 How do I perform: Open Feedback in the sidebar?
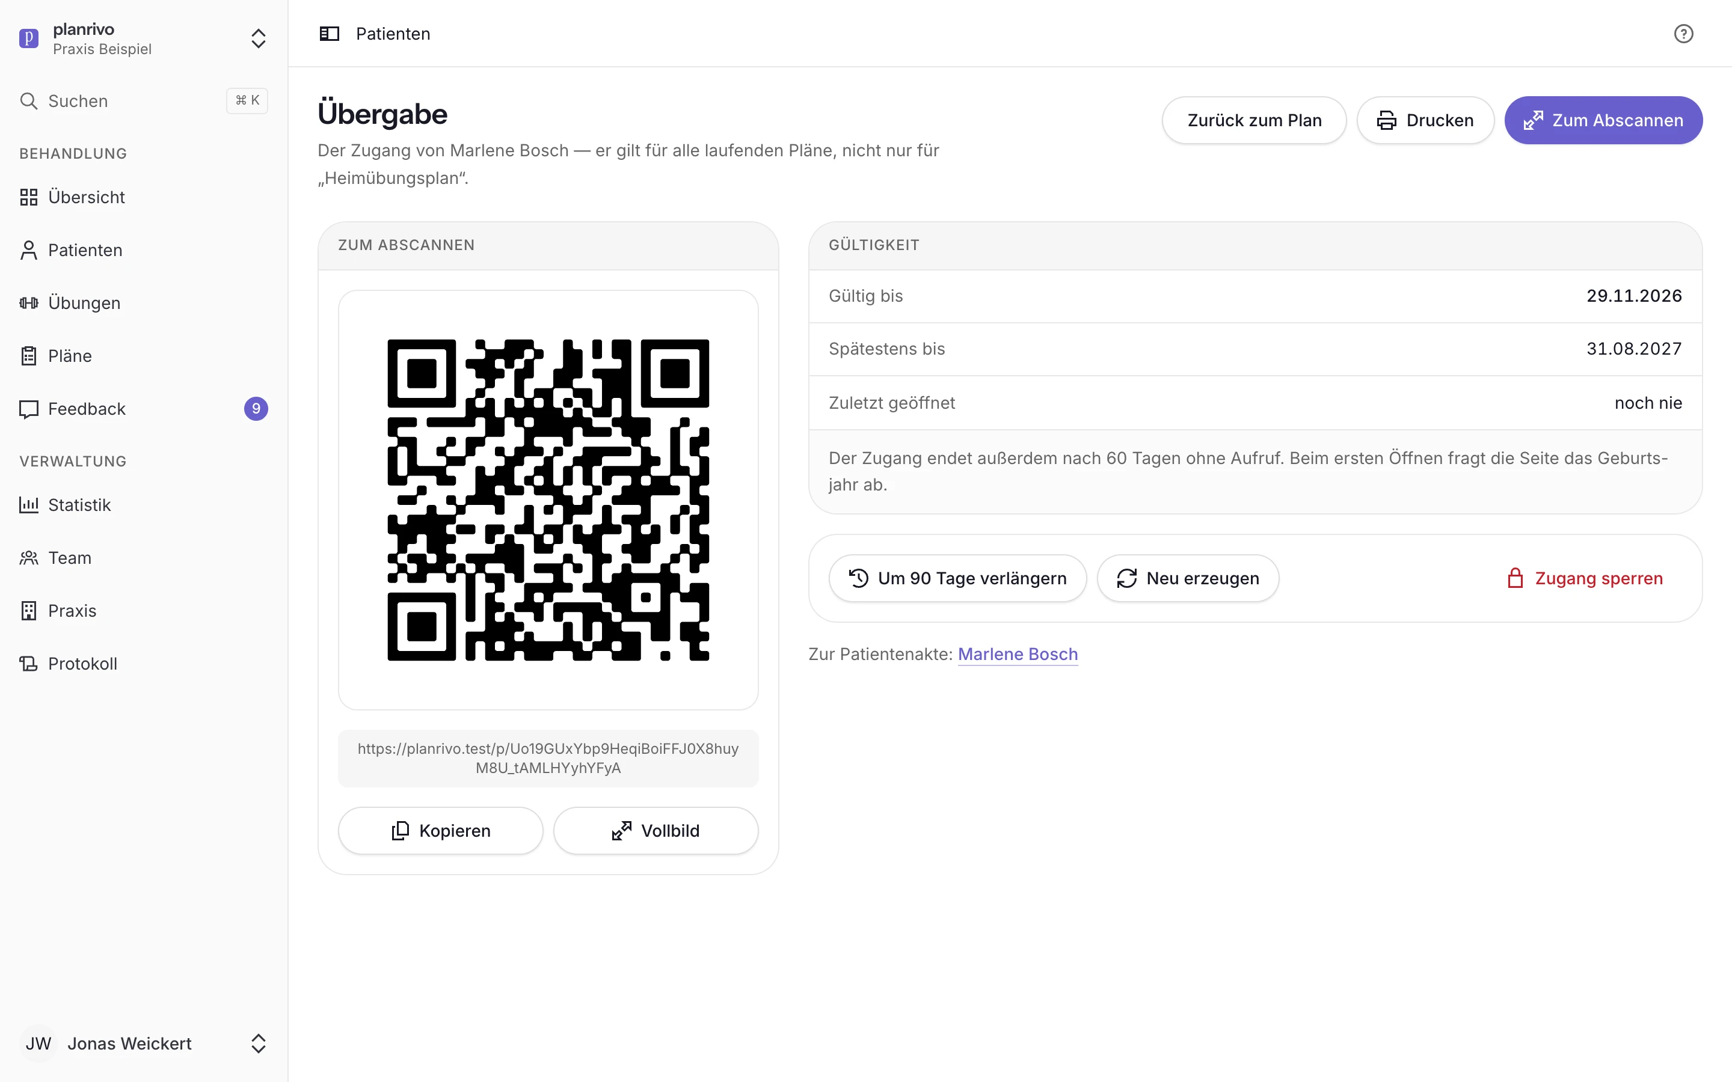click(144, 409)
